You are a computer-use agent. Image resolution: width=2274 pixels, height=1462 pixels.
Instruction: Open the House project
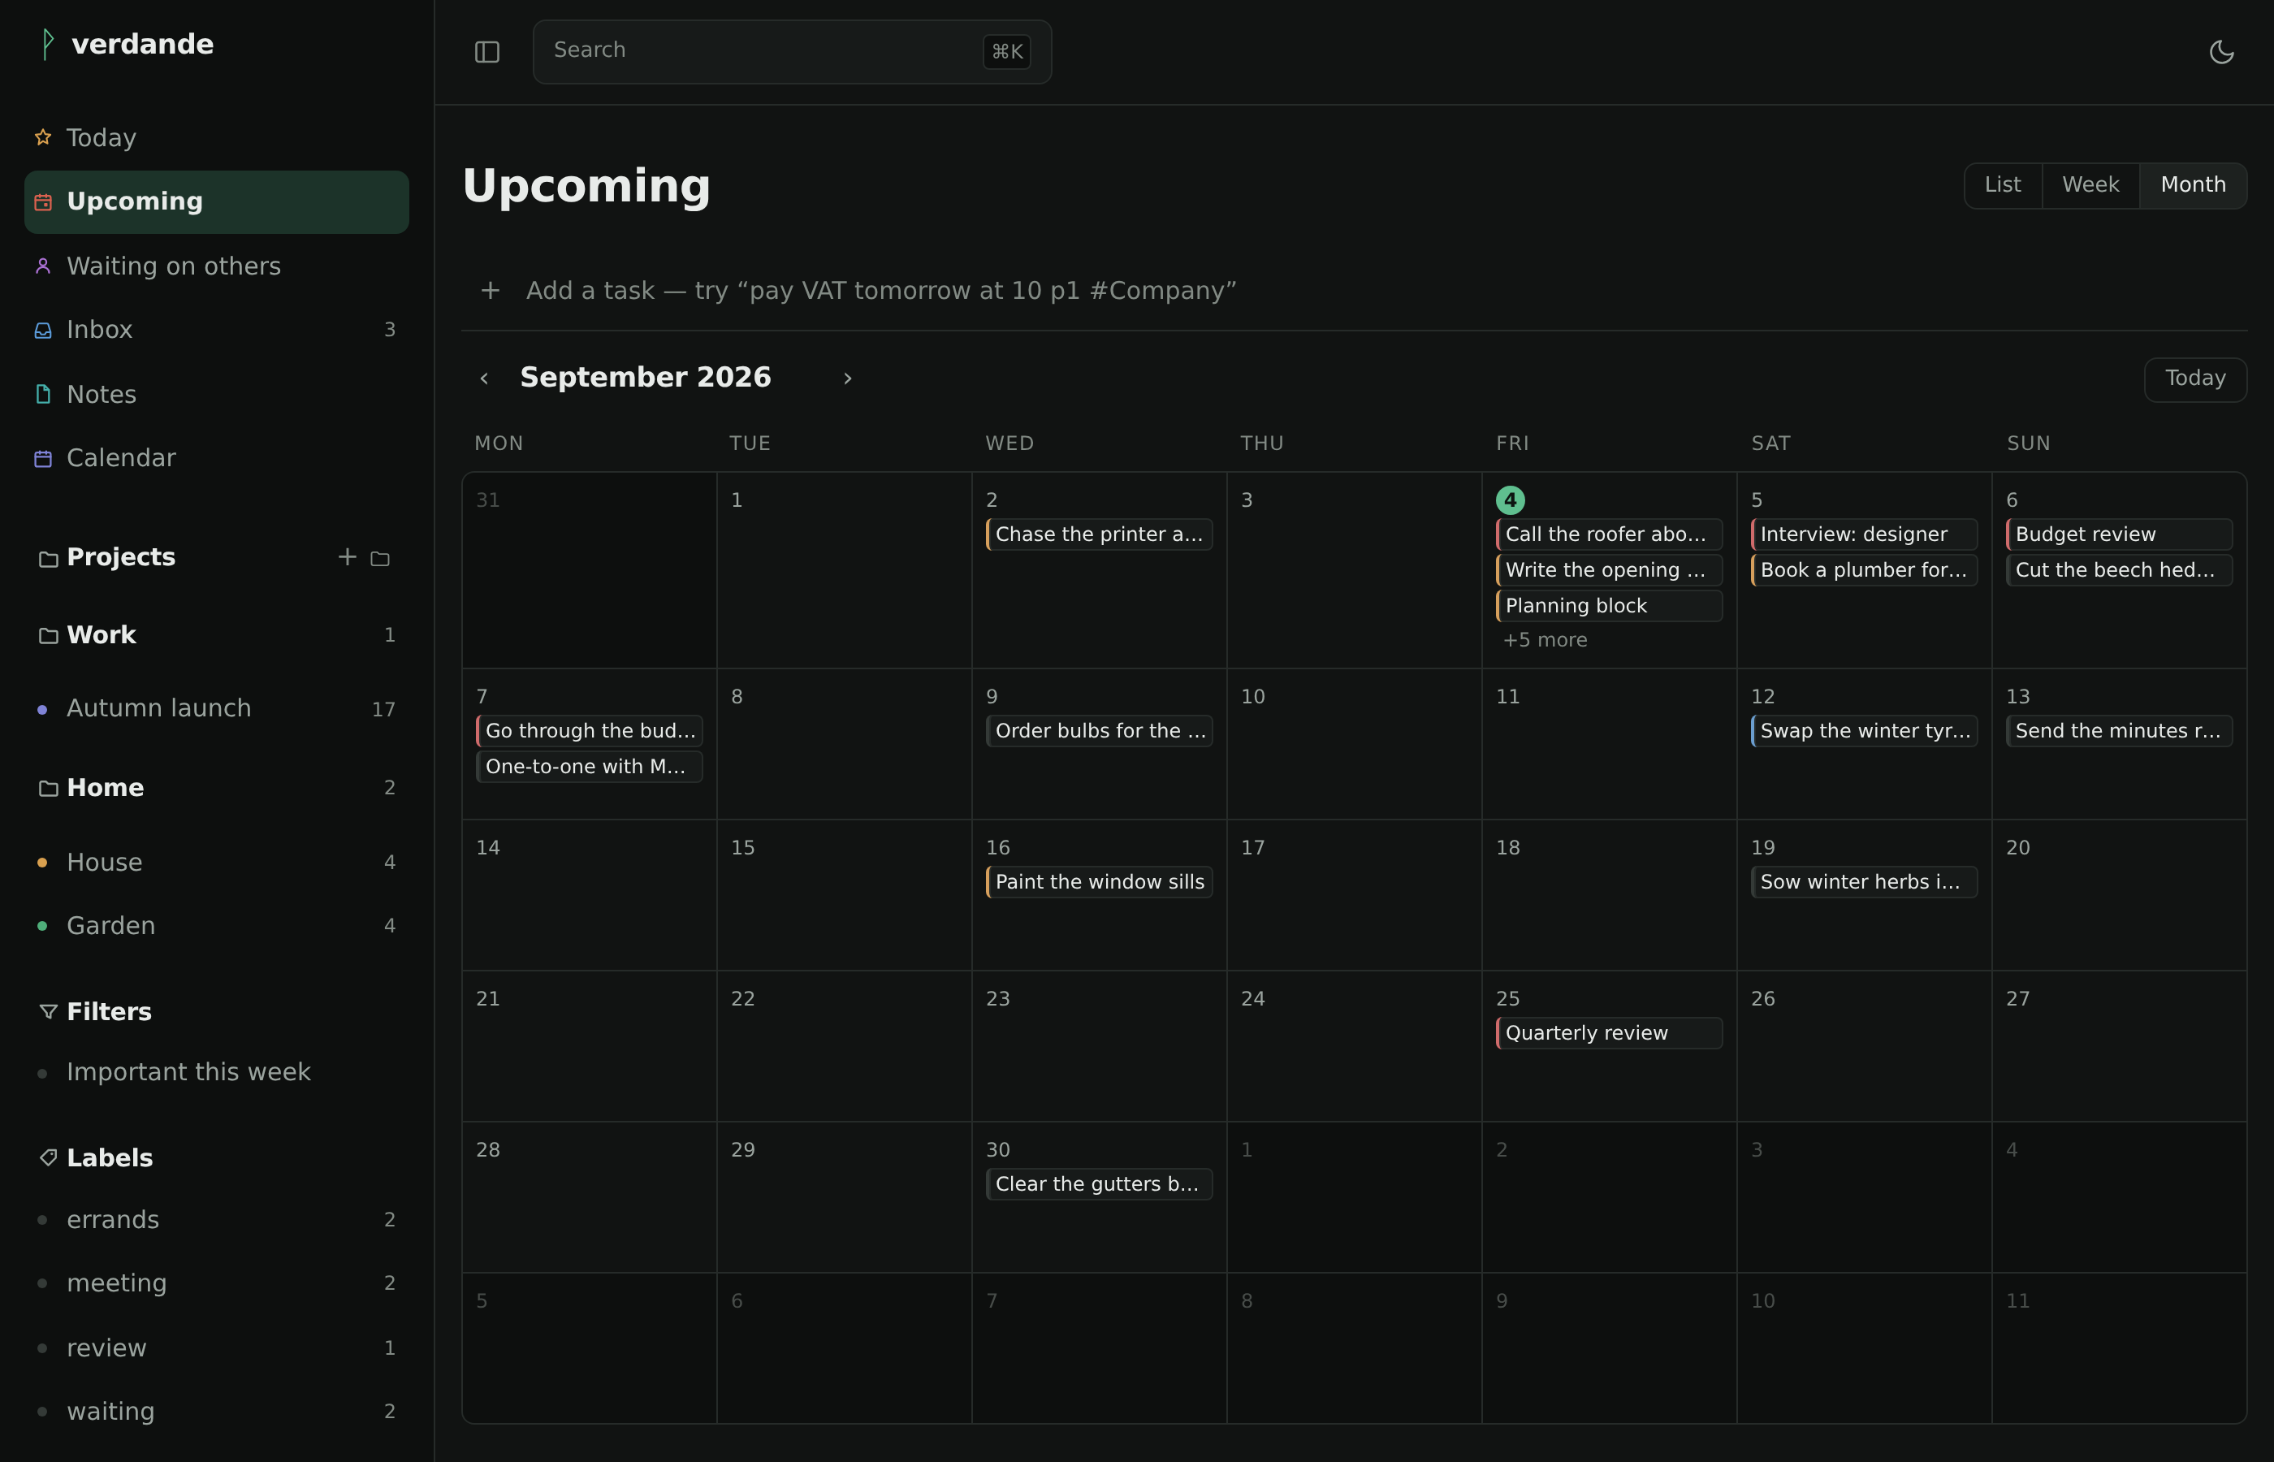216,863
